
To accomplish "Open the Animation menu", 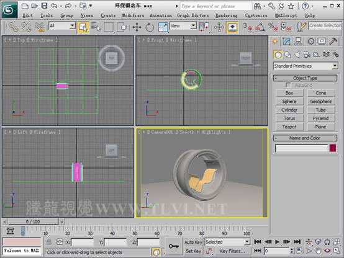I will [161, 16].
